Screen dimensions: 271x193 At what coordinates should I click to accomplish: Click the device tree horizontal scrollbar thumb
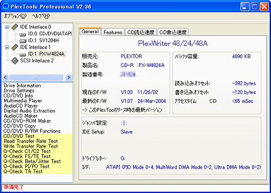click(36, 77)
